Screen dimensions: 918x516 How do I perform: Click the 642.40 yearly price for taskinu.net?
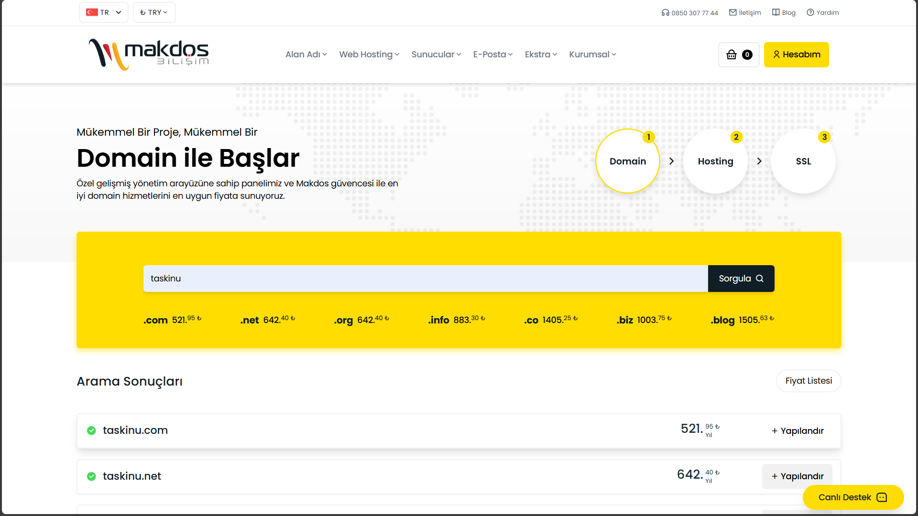pyautogui.click(x=699, y=475)
